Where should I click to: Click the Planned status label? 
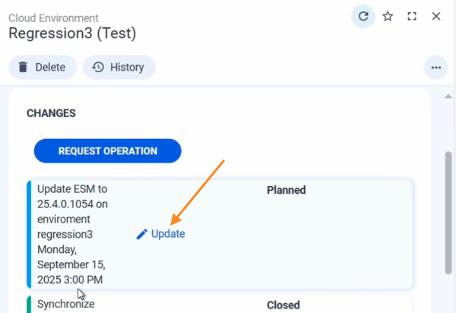[x=286, y=190]
